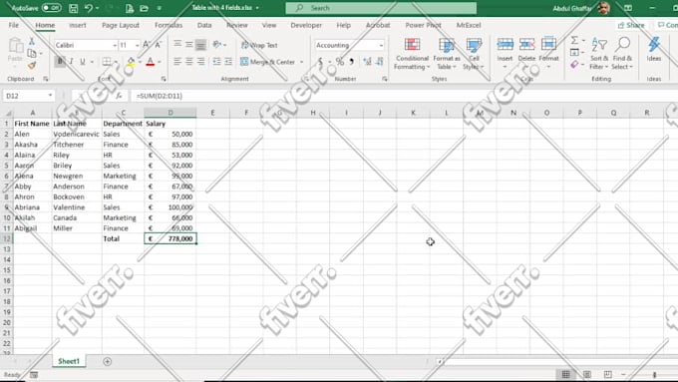This screenshot has width=678, height=382.
Task: Switch to Page Layout view in status bar
Action: click(x=586, y=374)
